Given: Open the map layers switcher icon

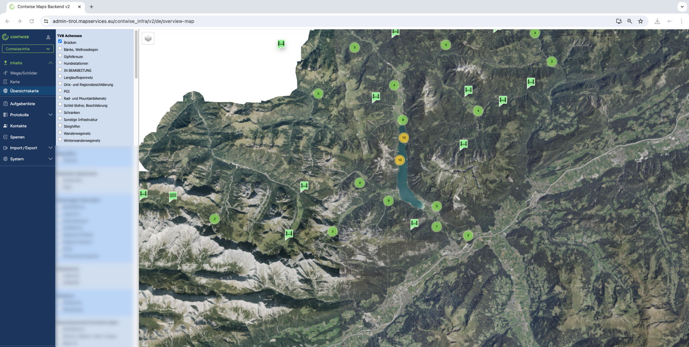Looking at the screenshot, I should [x=148, y=38].
